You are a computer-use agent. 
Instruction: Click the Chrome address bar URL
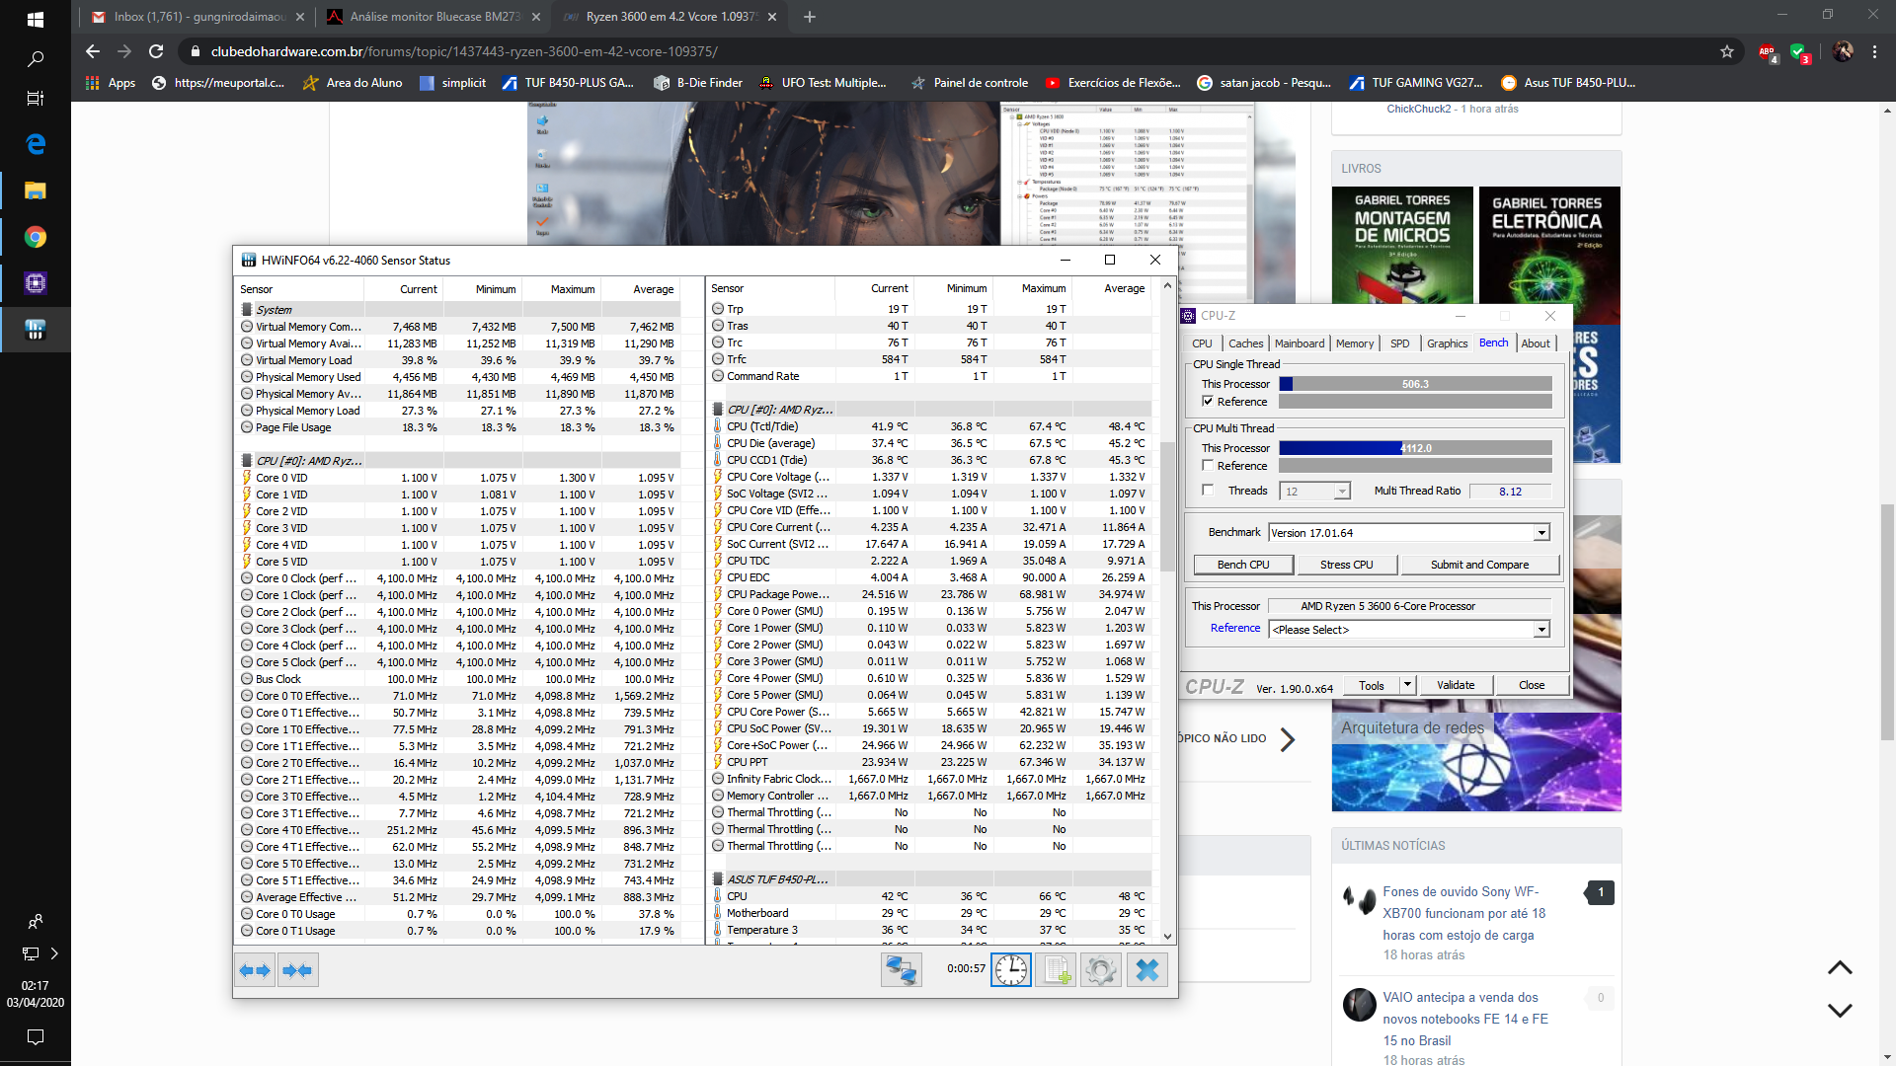pos(464,51)
